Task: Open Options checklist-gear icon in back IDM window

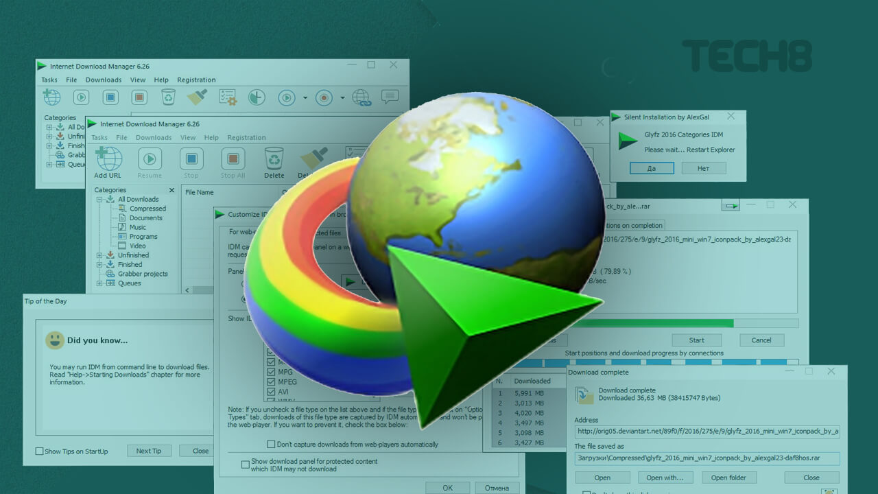Action: click(228, 97)
